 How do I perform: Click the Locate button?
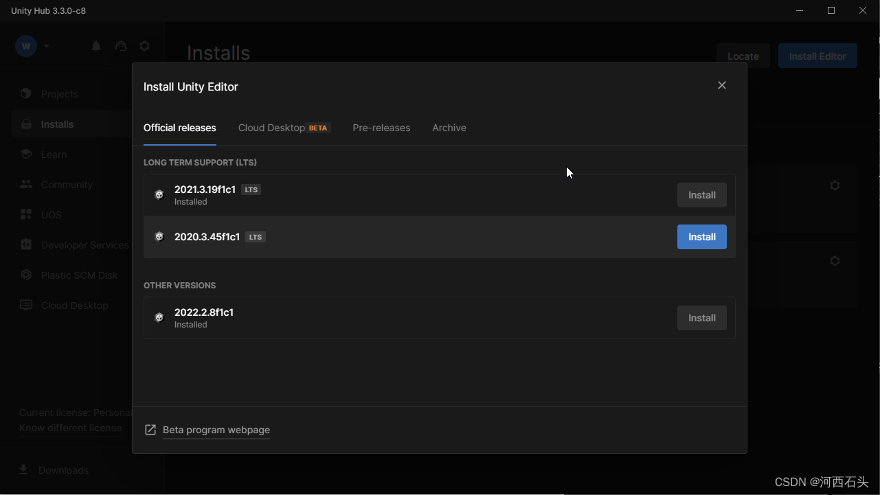pos(743,56)
